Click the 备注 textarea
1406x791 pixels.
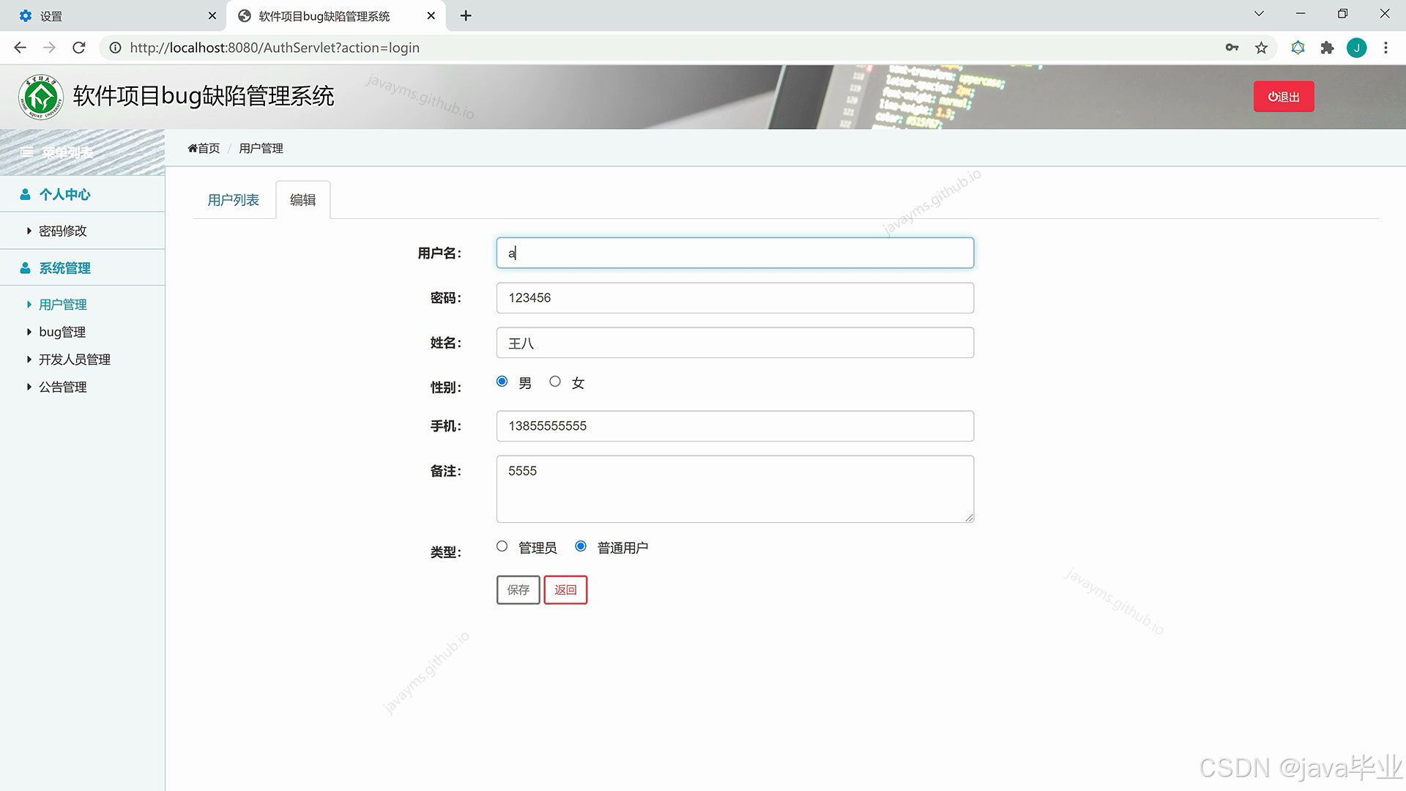click(x=735, y=489)
